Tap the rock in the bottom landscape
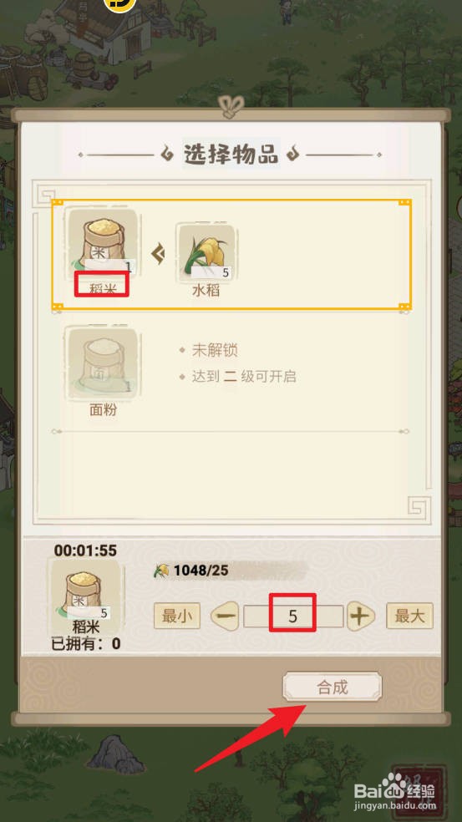This screenshot has height=822, width=462. pos(115,754)
